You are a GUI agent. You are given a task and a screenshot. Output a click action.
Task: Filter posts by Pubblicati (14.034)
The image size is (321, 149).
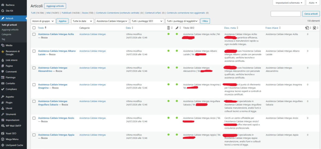71,13
